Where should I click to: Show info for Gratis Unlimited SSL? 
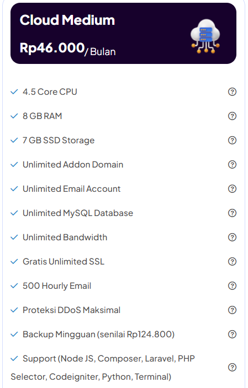[232, 262]
